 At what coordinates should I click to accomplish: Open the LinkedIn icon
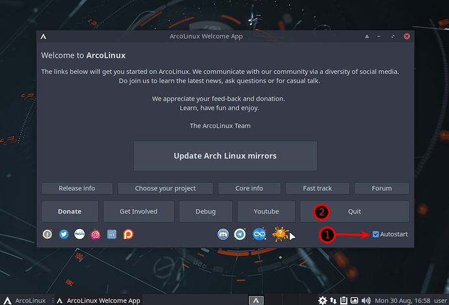coord(112,234)
